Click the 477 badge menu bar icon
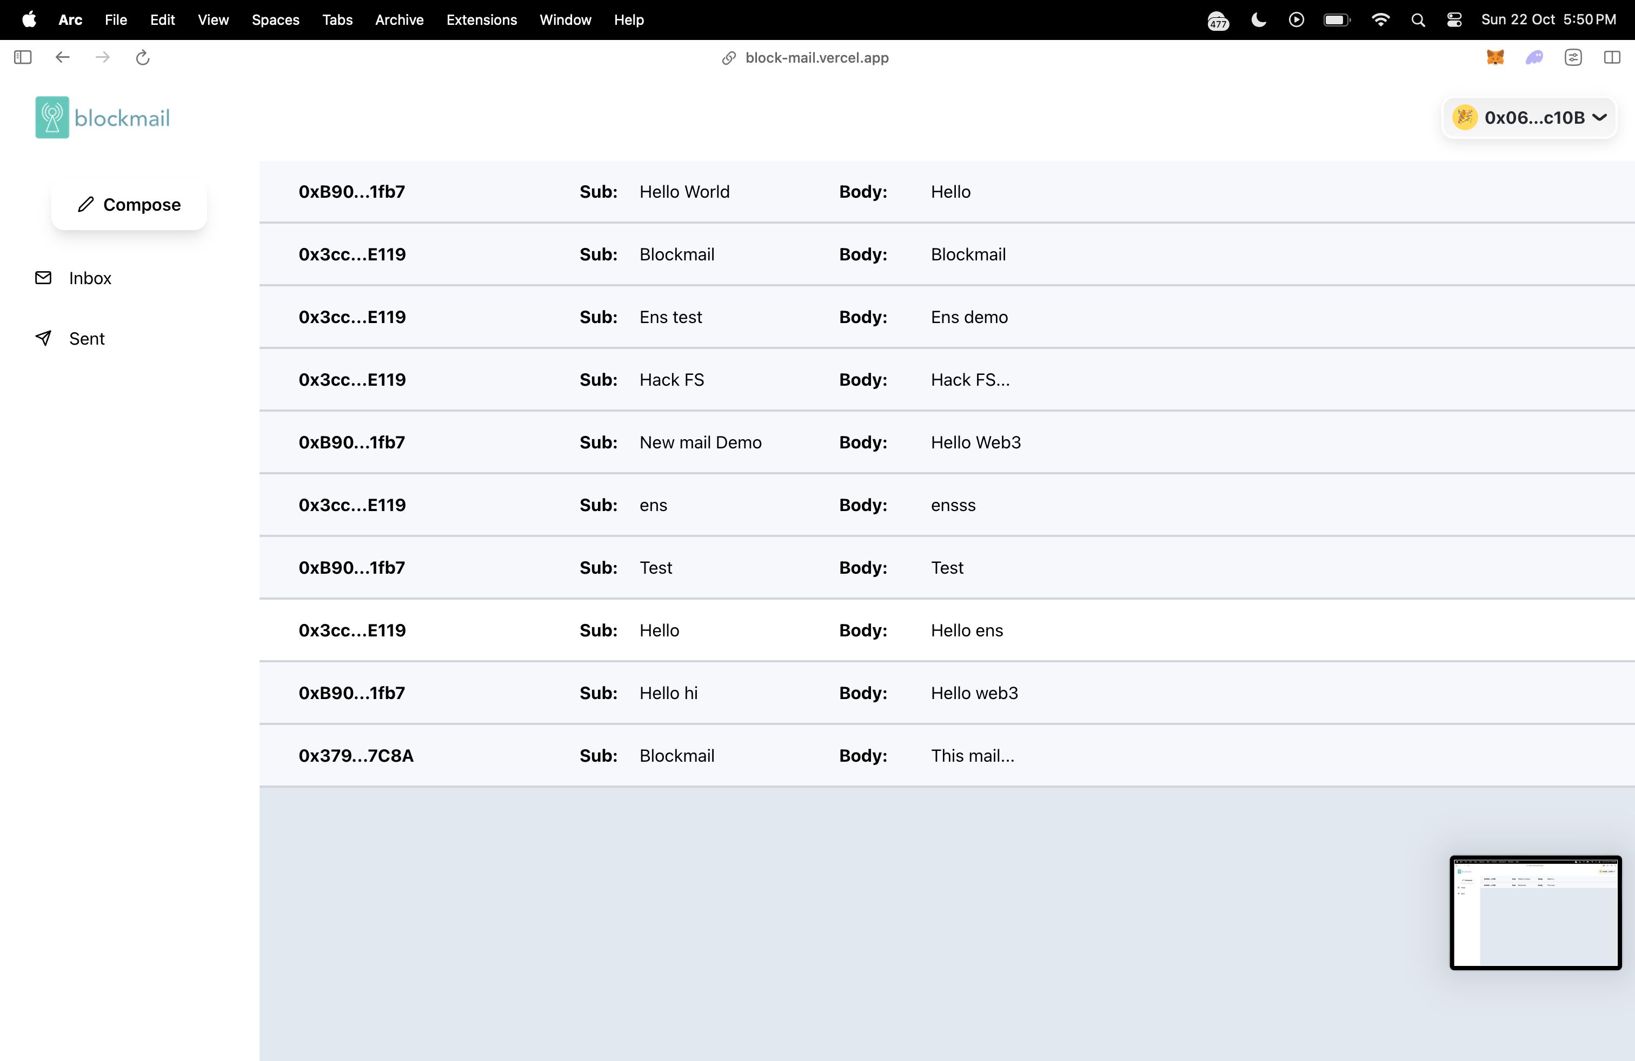Image resolution: width=1635 pixels, height=1061 pixels. click(x=1218, y=21)
